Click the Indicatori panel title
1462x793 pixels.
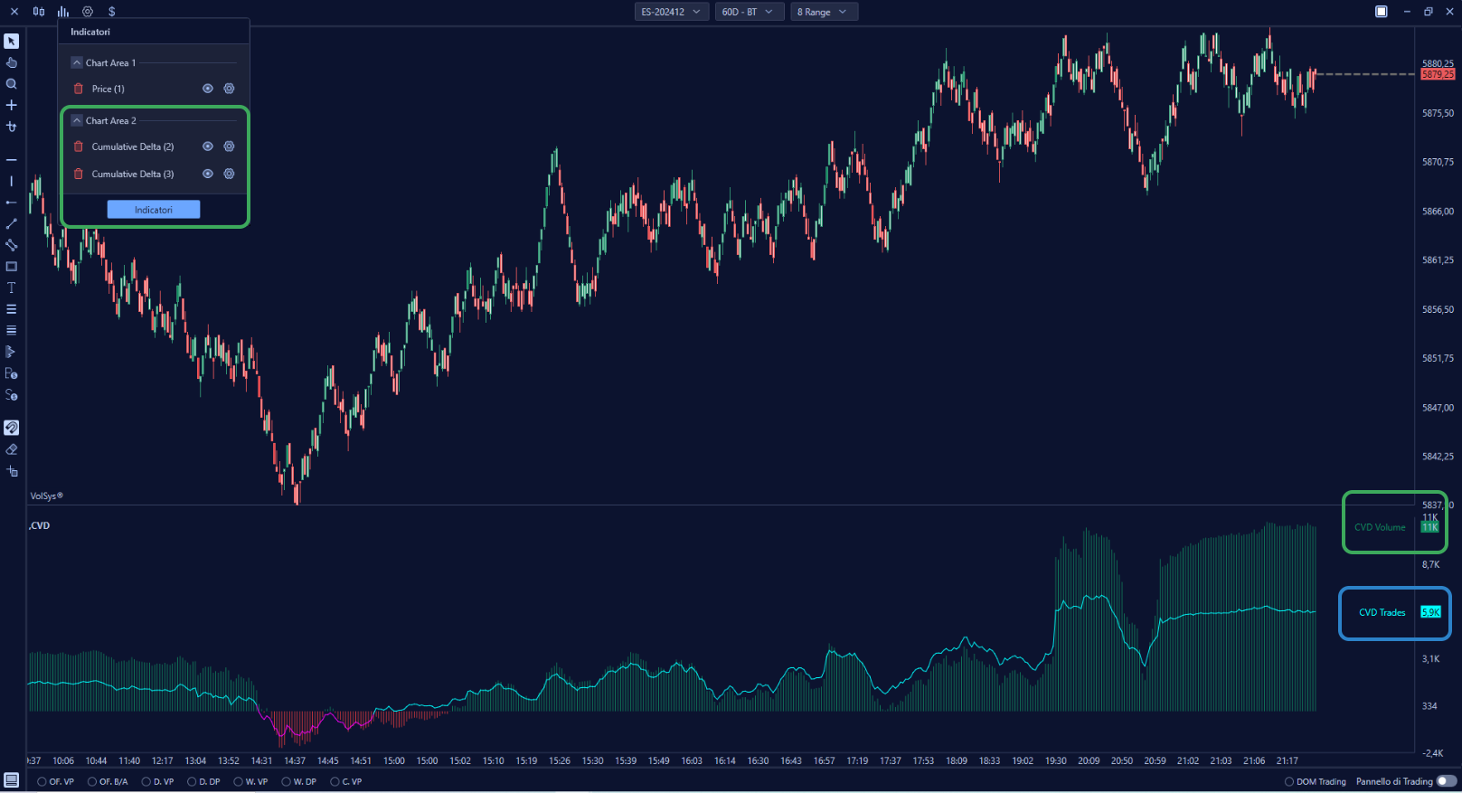[x=90, y=32]
